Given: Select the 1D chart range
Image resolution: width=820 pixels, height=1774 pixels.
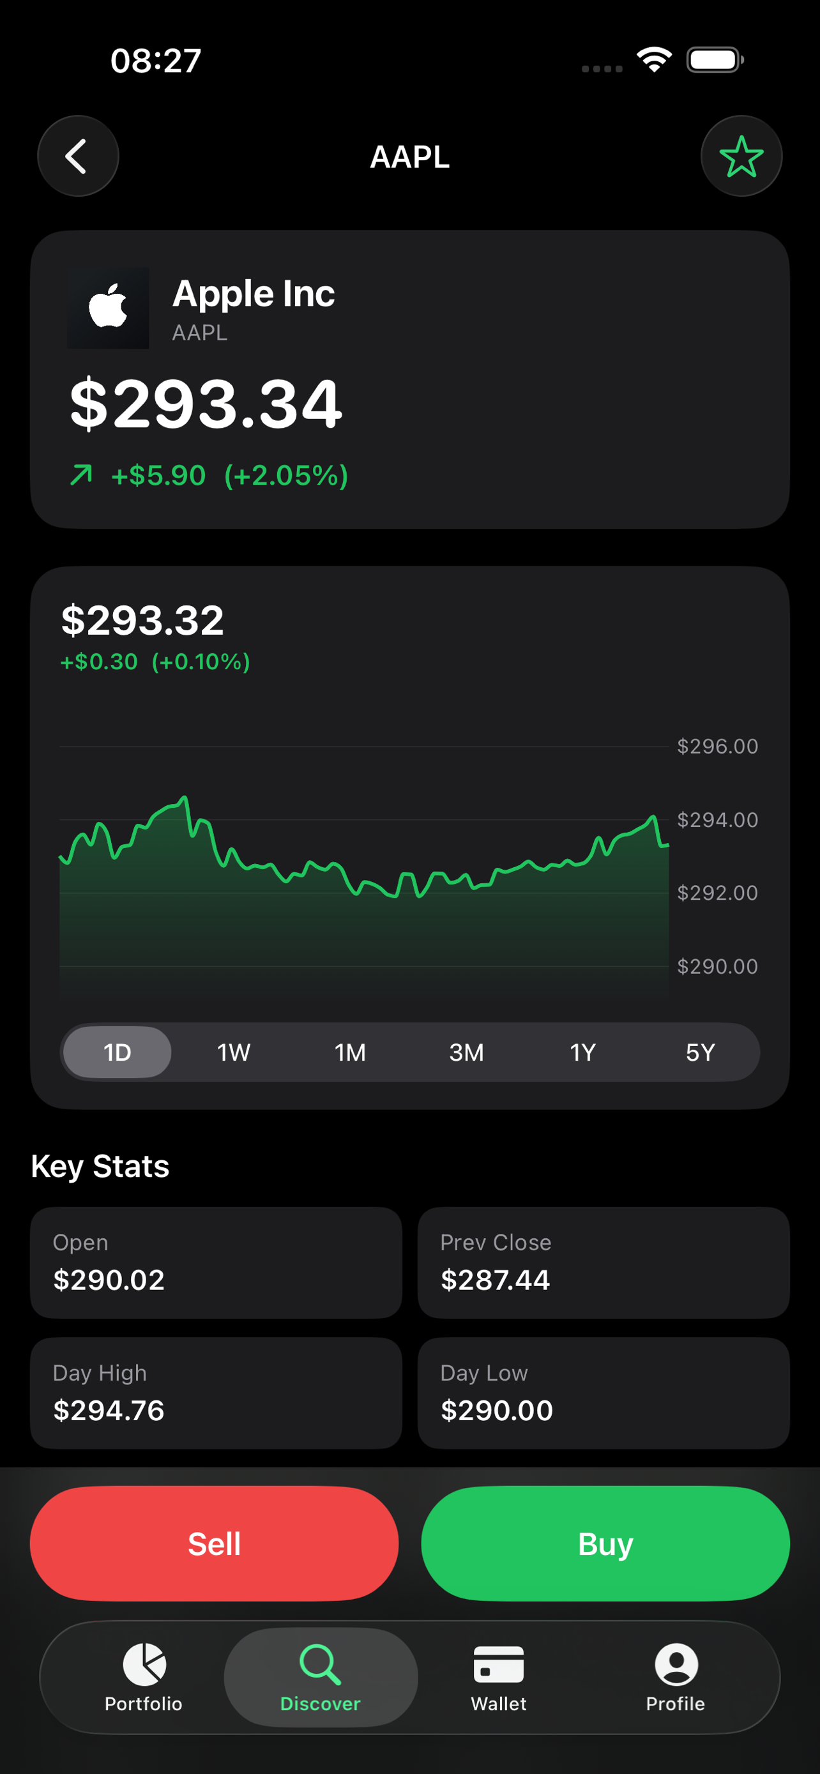Looking at the screenshot, I should (x=117, y=1052).
